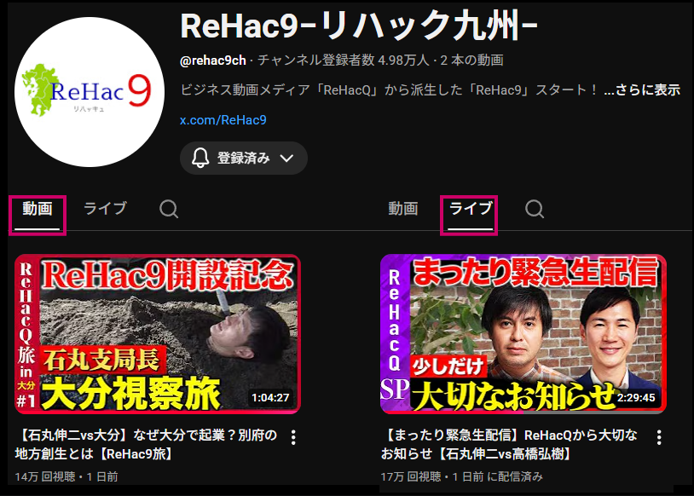Open the three-dot menu for the まったり緊急生配信 video

[659, 437]
